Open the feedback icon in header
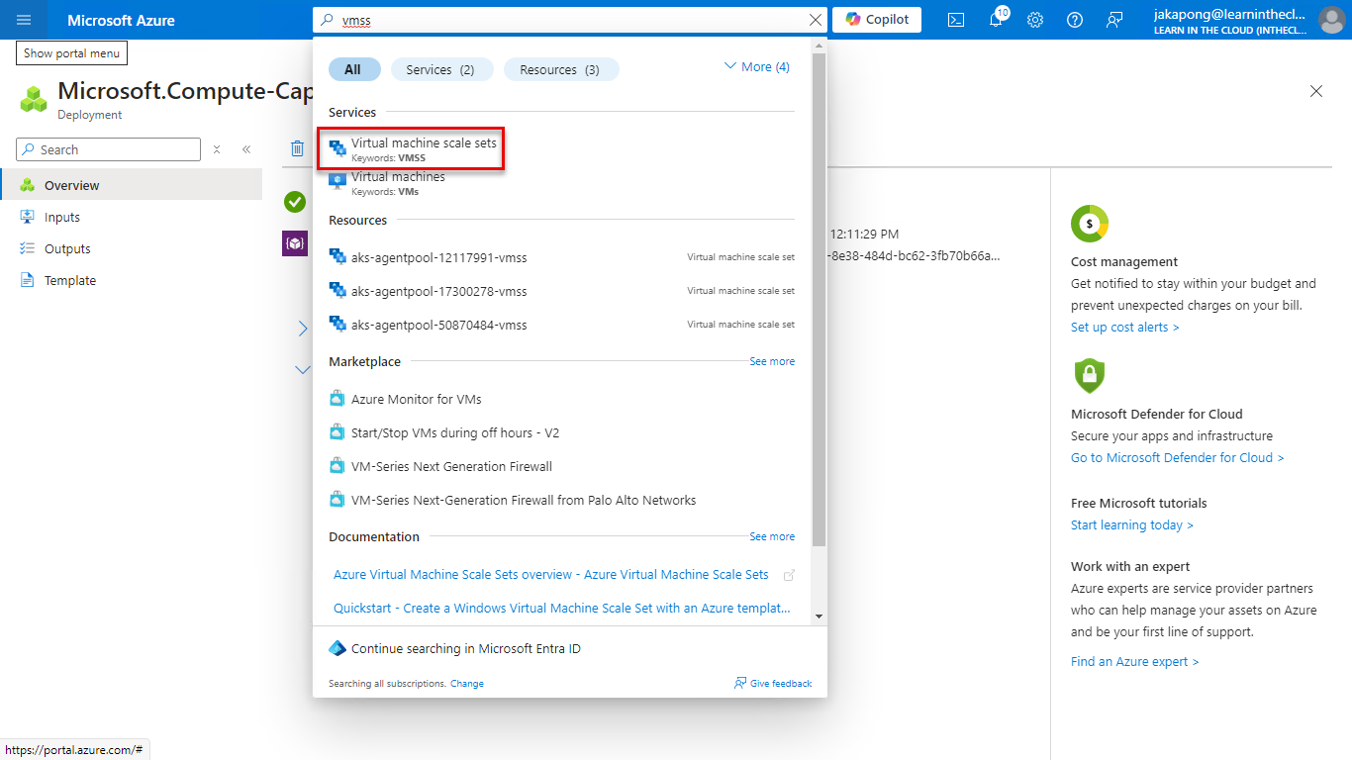1352x760 pixels. point(1114,20)
